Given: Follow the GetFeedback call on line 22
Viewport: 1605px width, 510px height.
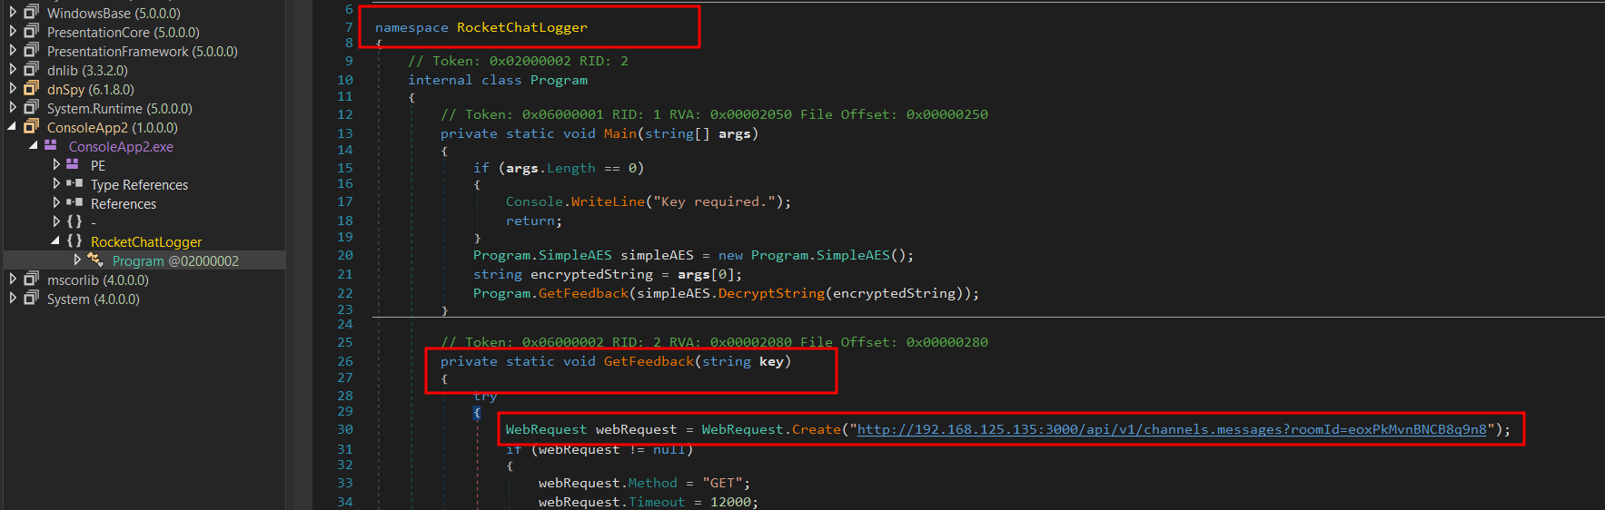Looking at the screenshot, I should 583,293.
